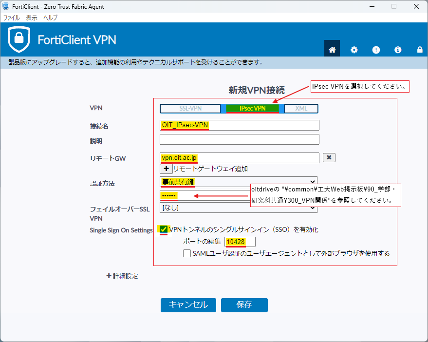The width and height of the screenshot is (428, 342).
Task: Open the failover SSL VPN dropdown
Action: [239, 208]
